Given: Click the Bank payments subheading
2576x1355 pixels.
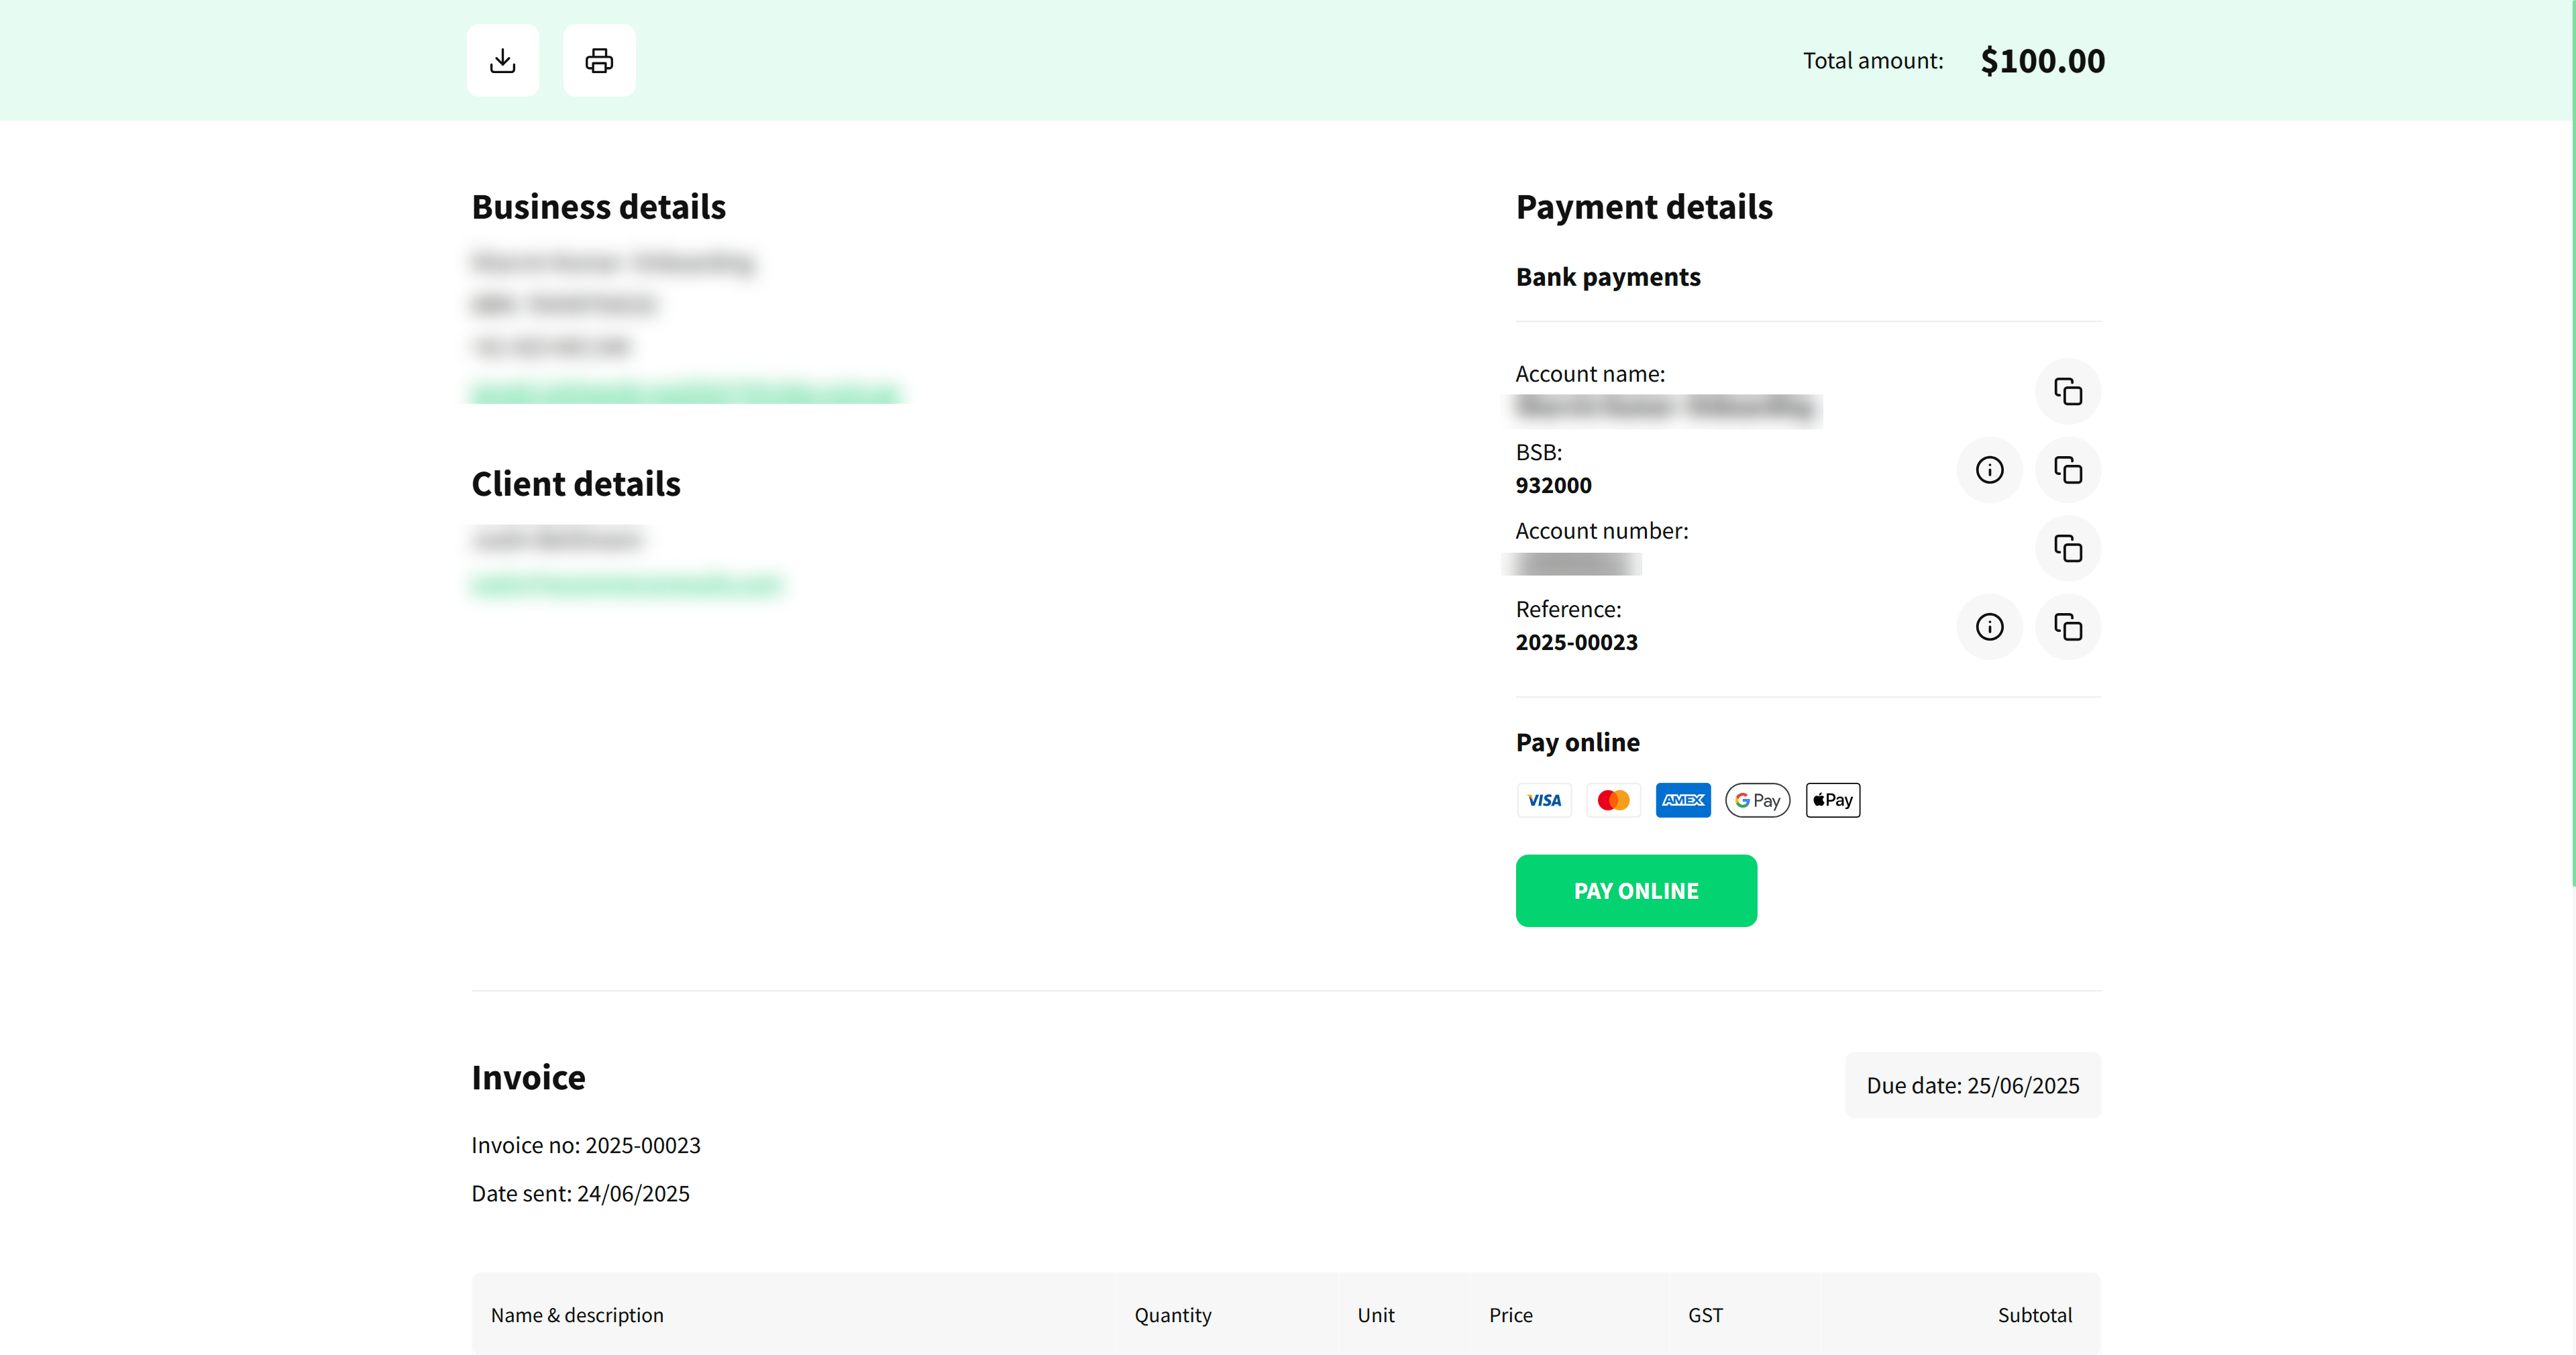Looking at the screenshot, I should (x=1608, y=277).
